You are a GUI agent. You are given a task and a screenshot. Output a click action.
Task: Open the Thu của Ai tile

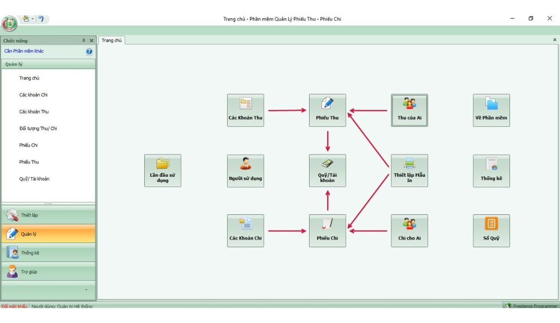pos(409,110)
